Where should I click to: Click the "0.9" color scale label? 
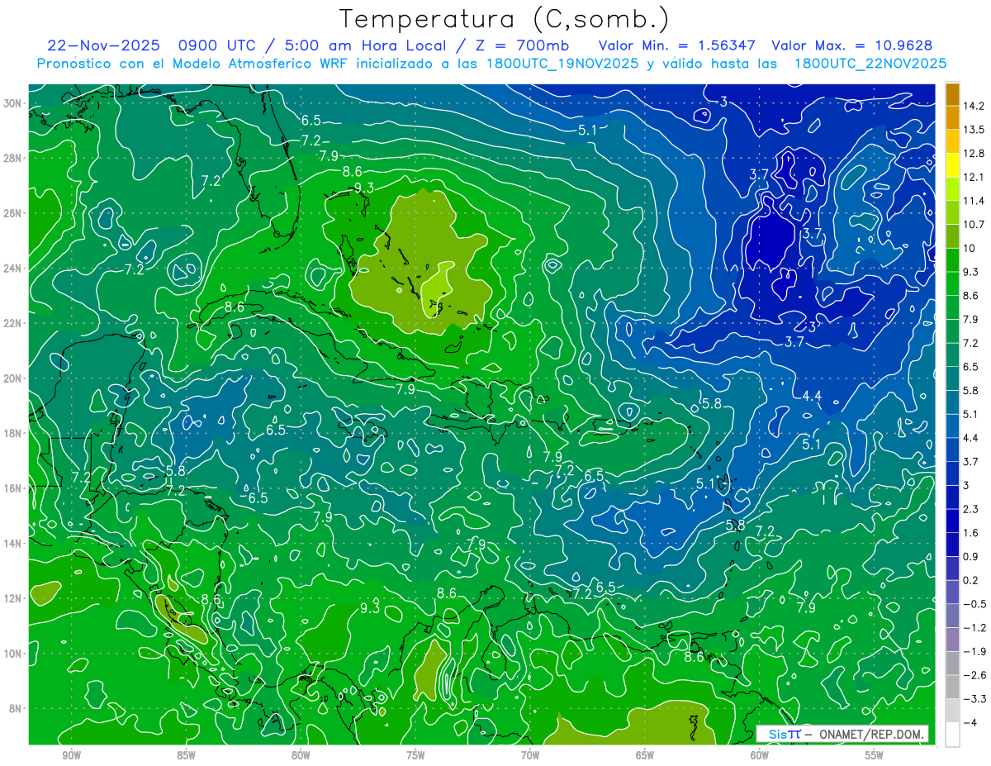[x=971, y=557]
